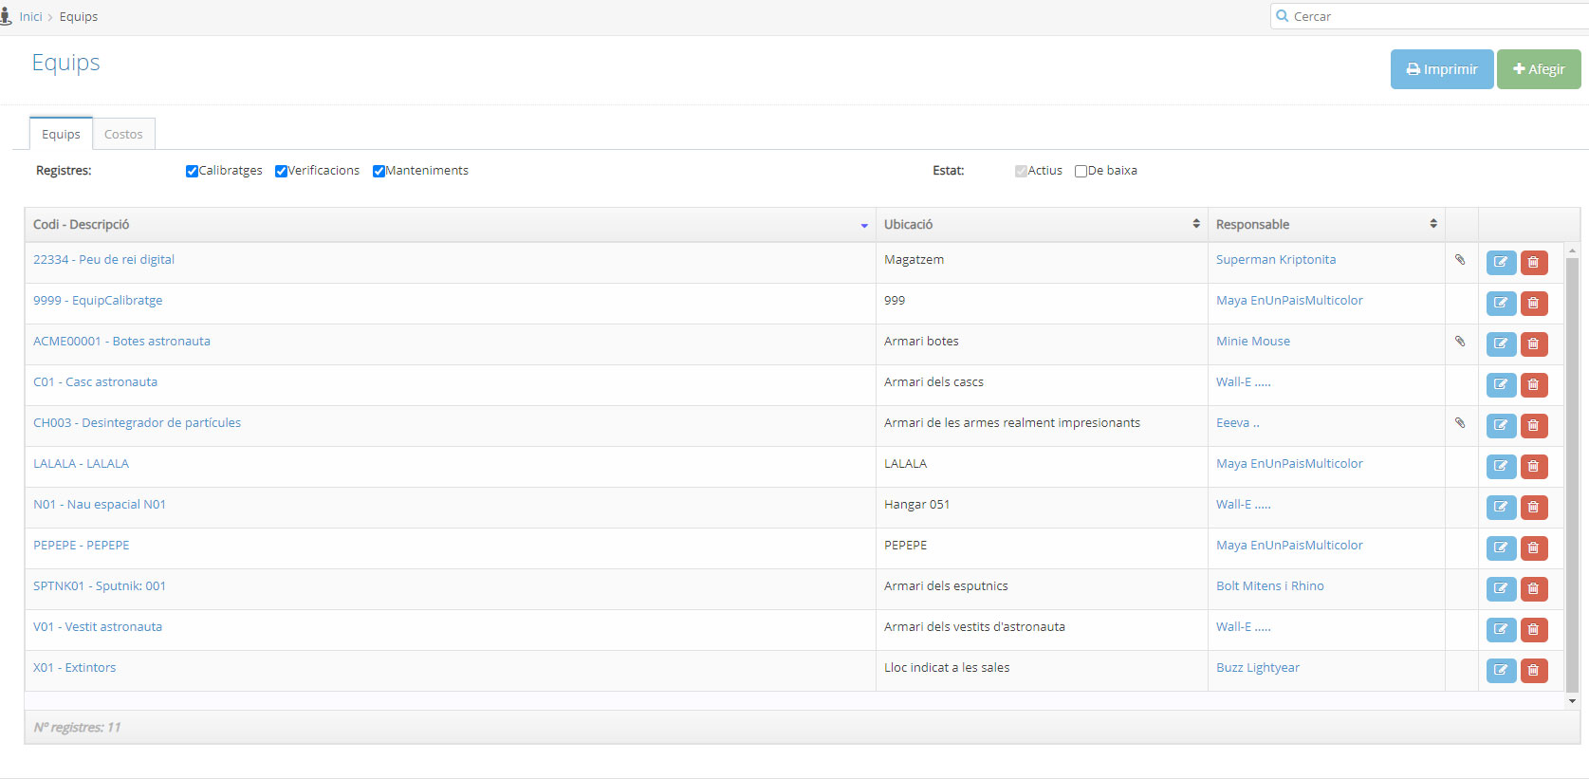Open responsible Minie Mouse link
Image resolution: width=1589 pixels, height=779 pixels.
point(1253,341)
